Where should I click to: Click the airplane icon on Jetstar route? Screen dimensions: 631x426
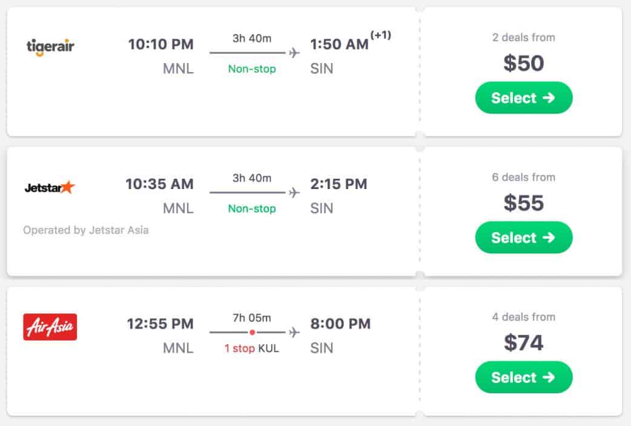point(294,193)
